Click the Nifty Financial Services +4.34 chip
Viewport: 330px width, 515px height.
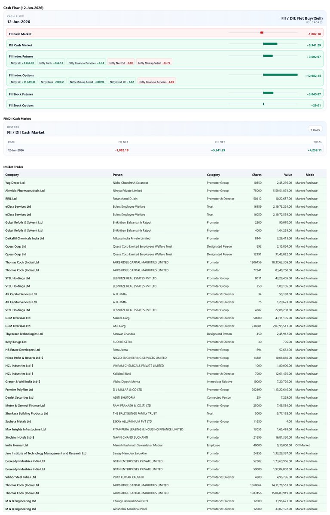click(86, 63)
